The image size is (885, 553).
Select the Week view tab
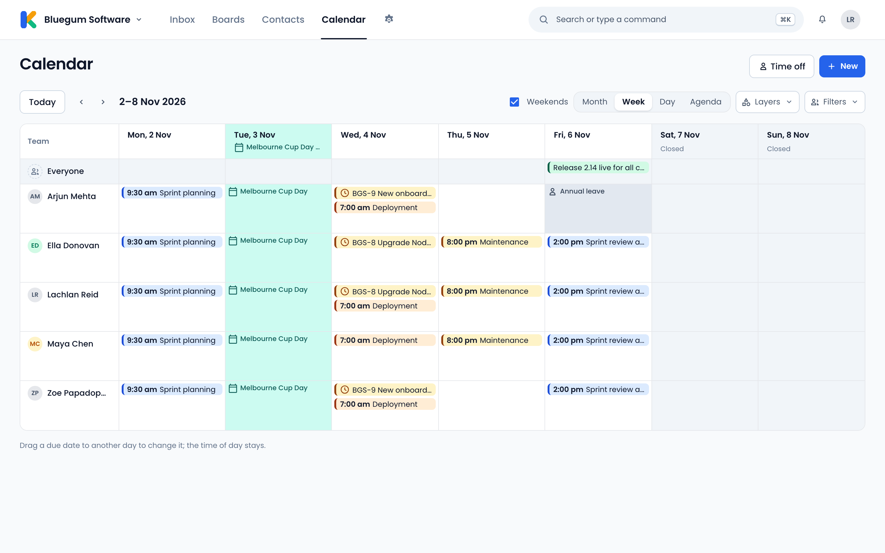tap(633, 102)
